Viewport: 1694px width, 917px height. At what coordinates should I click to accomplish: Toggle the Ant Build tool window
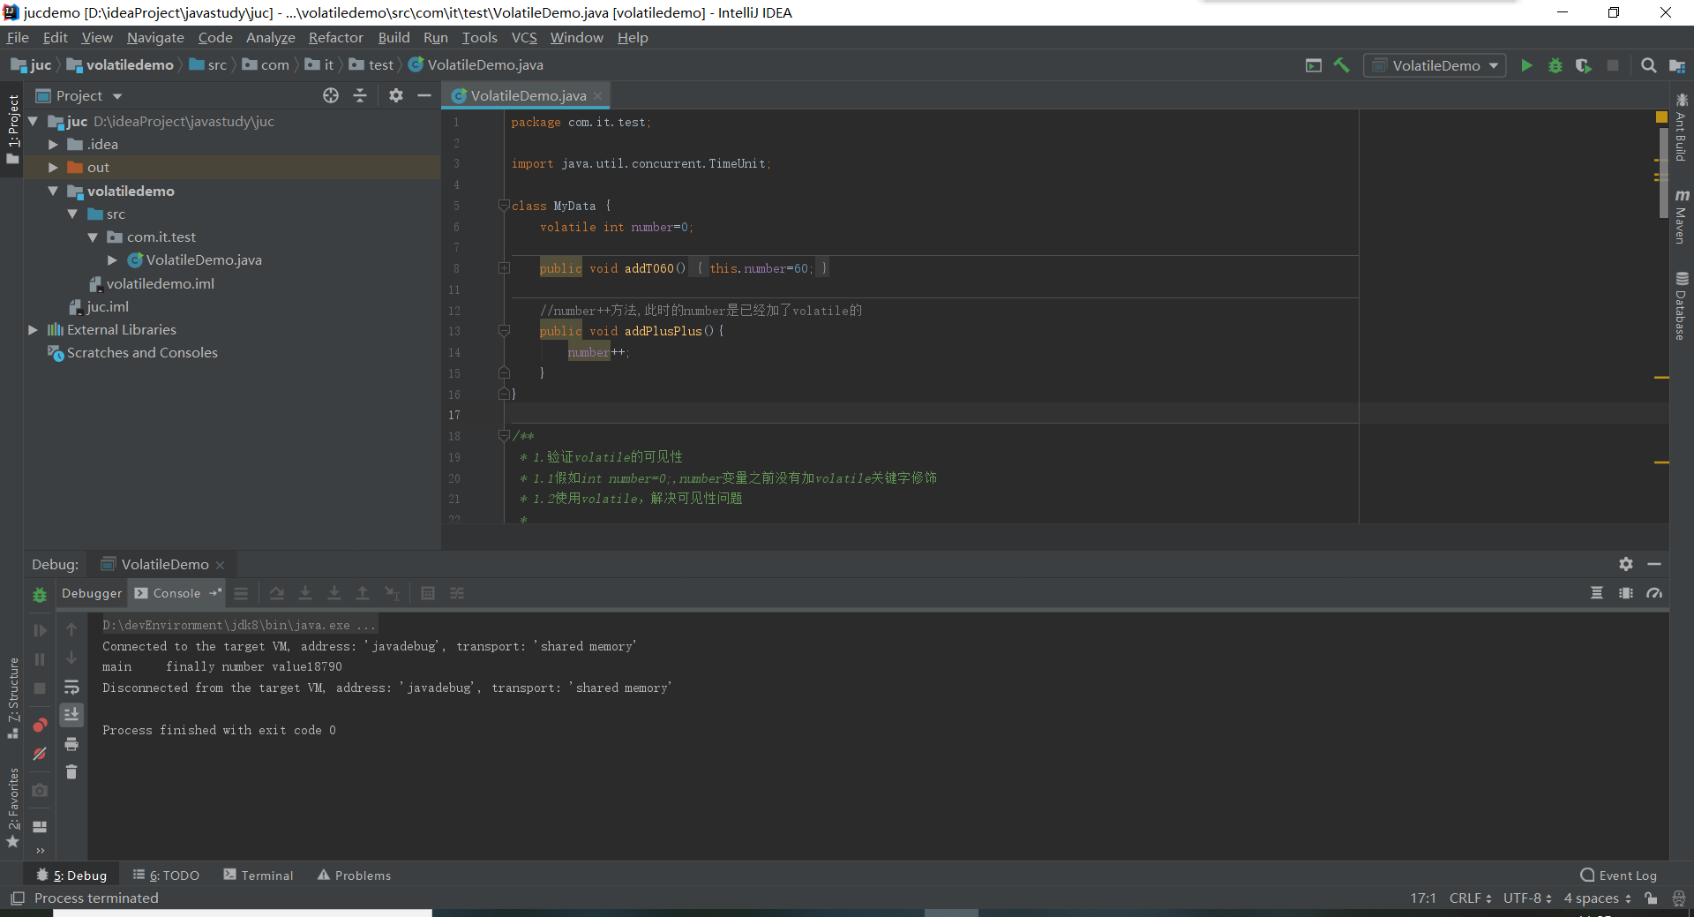[1681, 127]
